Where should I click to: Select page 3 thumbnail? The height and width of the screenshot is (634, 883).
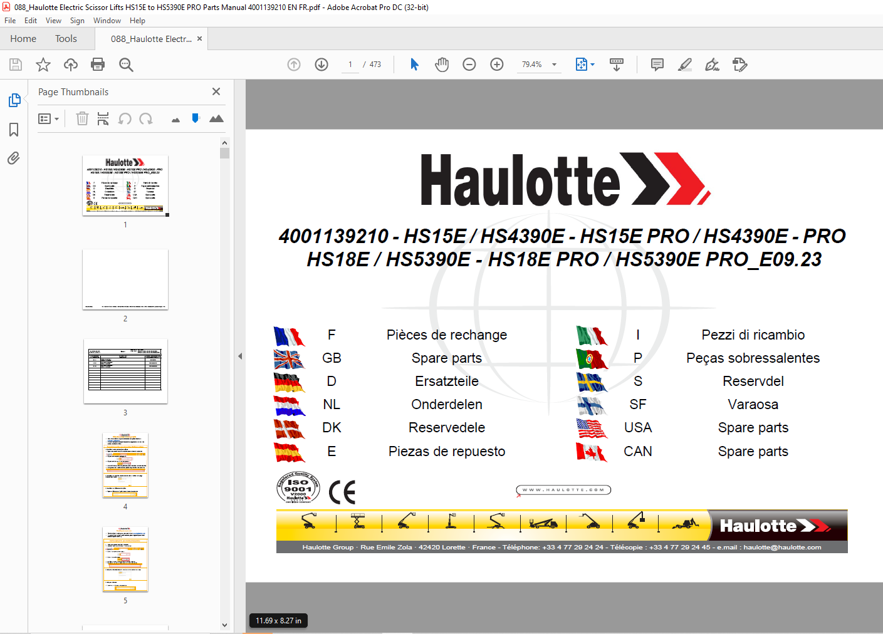click(x=125, y=372)
